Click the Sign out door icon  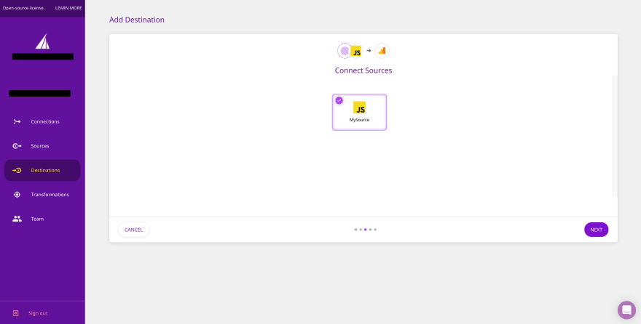pos(16,313)
